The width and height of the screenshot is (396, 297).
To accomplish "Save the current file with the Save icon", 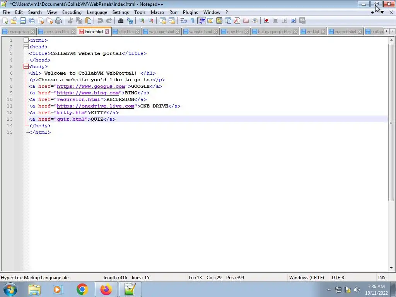I will point(23,21).
